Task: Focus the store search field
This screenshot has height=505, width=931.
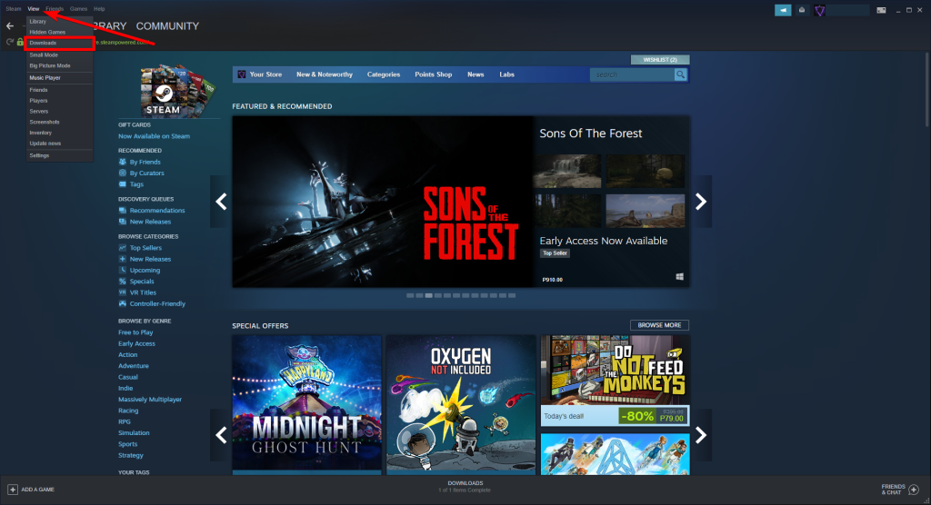Action: (x=633, y=74)
